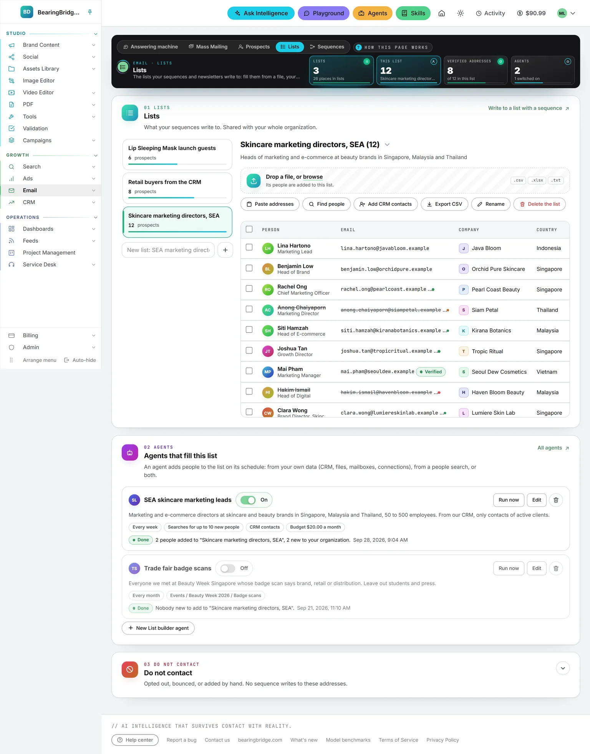Click the New list name input field
590x754 pixels.
coord(168,250)
